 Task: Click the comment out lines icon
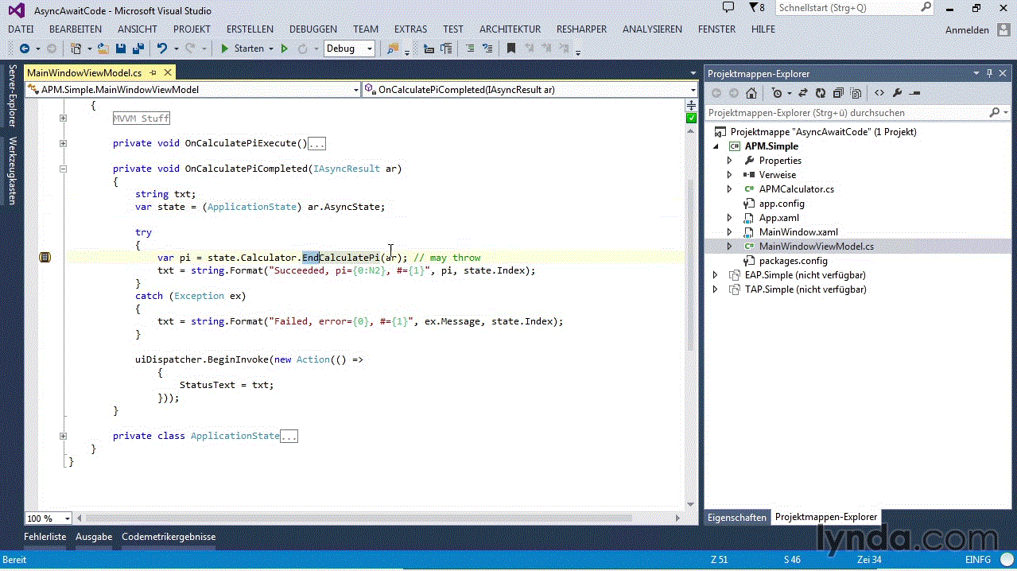[x=470, y=49]
